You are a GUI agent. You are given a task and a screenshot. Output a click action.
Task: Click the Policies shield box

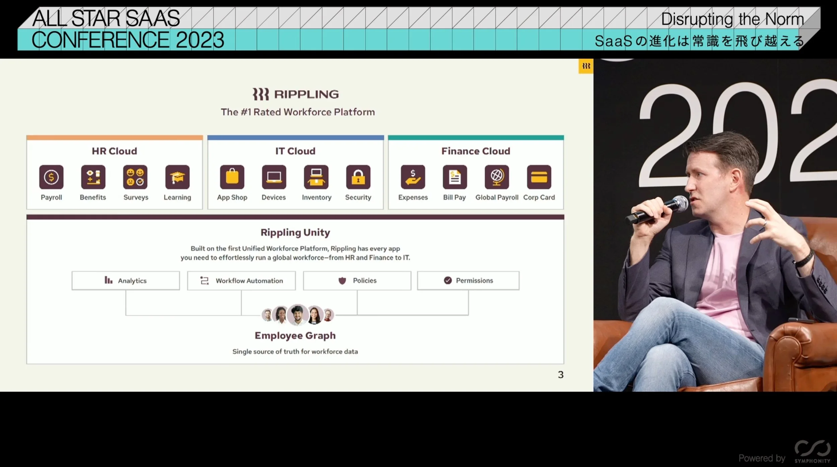coord(357,280)
